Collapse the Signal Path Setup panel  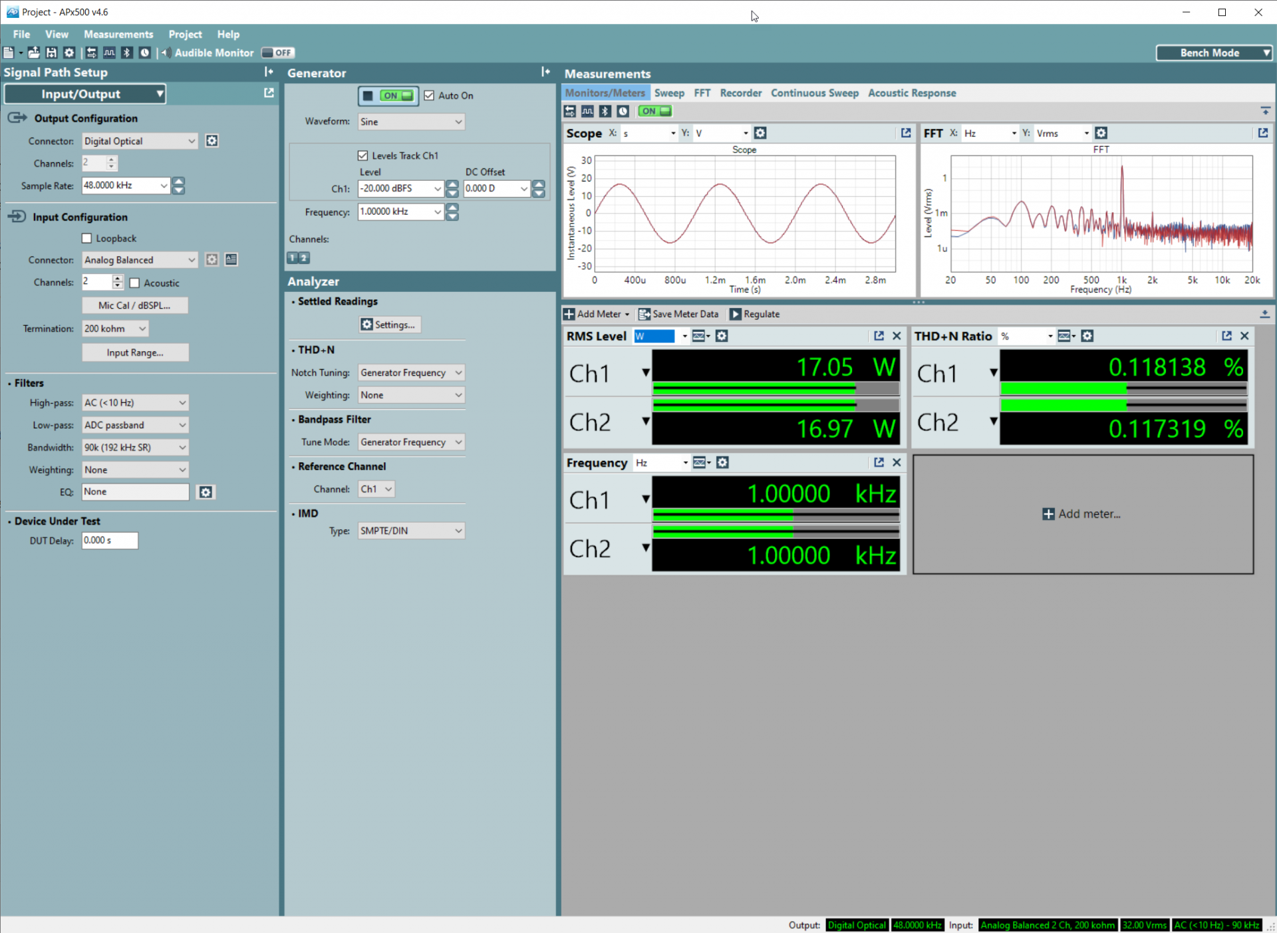pos(269,72)
